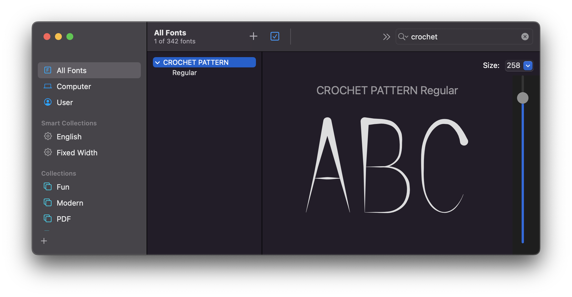Select the English smart collection
The width and height of the screenshot is (572, 297).
[89, 137]
